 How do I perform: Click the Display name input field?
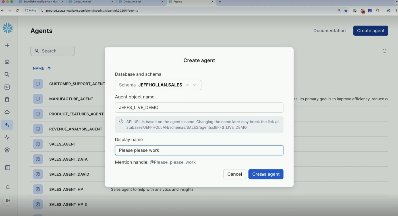[x=199, y=150]
